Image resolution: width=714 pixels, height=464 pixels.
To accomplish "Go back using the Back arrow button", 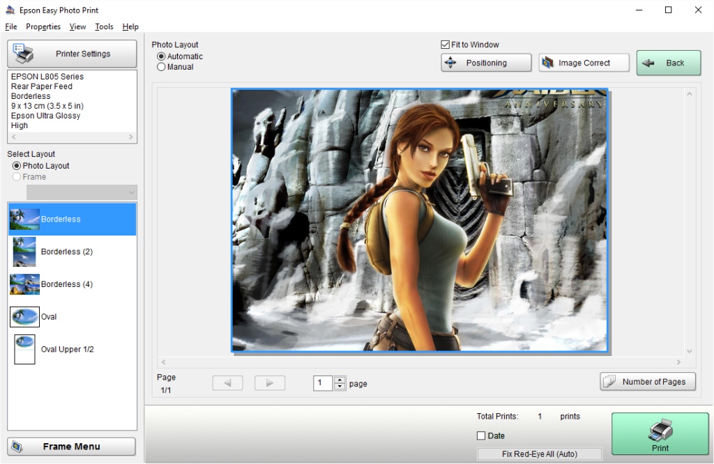I will point(668,63).
